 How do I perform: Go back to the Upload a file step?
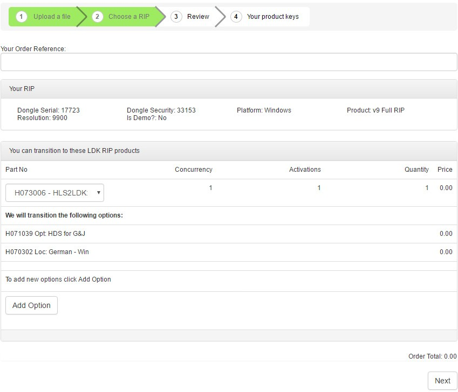point(52,17)
